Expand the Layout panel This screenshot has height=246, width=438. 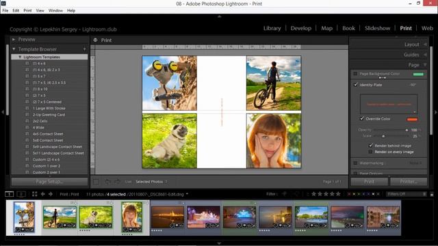[425, 44]
